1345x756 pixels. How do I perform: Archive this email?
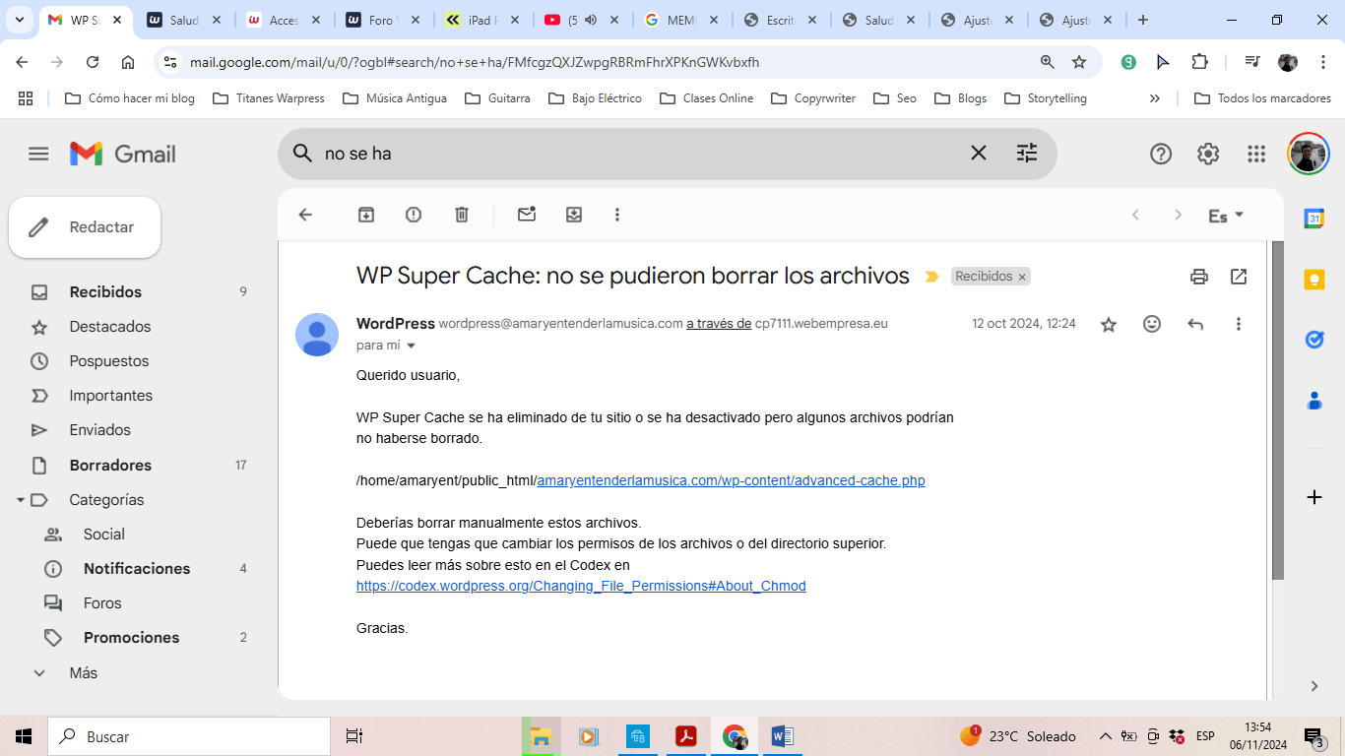click(366, 215)
